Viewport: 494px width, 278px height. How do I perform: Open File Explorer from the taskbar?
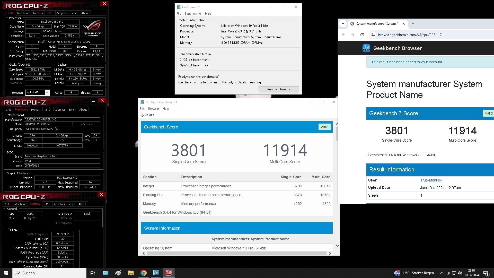(131, 273)
